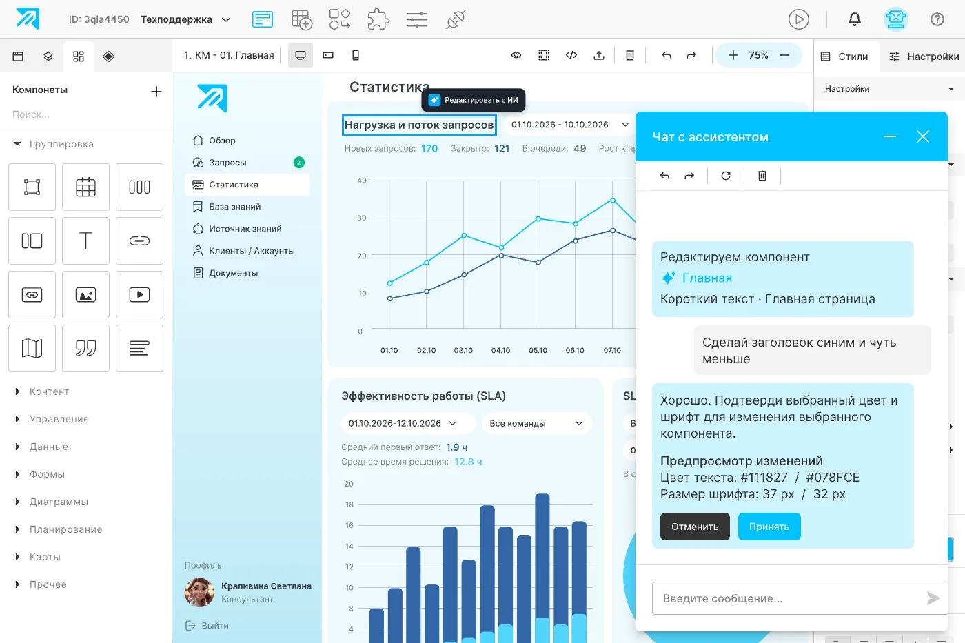Open code view icon

tap(571, 55)
